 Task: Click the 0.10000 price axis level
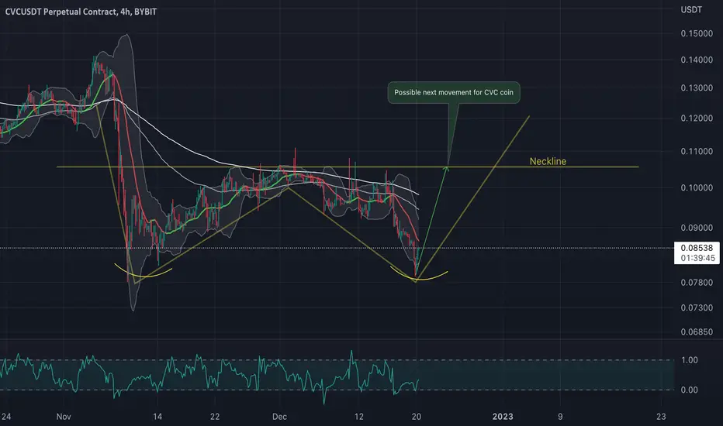tap(697, 188)
